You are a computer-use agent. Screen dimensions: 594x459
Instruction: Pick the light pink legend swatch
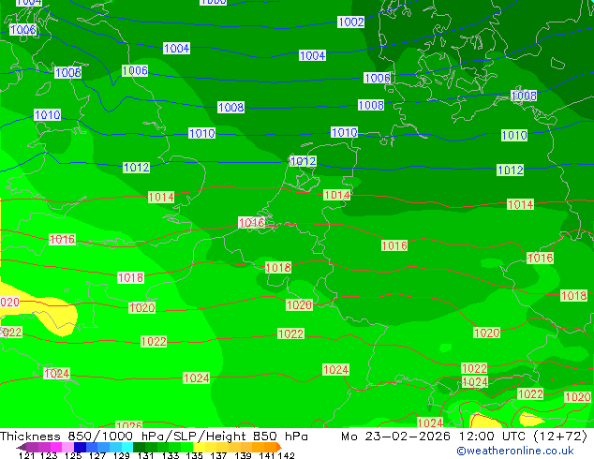[67, 447]
